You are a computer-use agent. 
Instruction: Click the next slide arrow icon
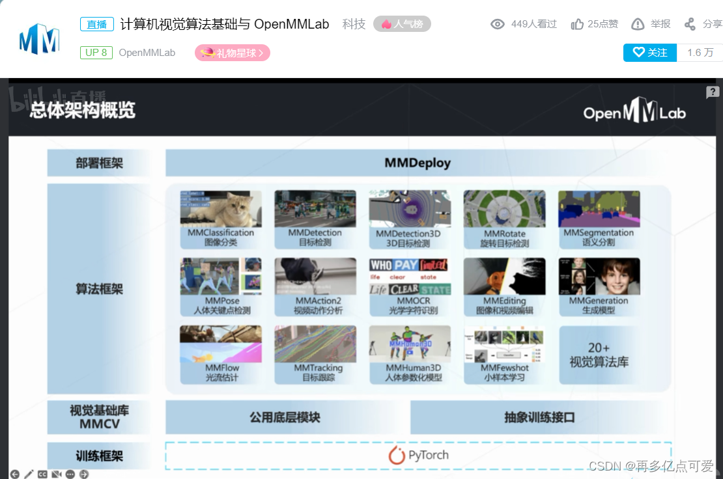point(84,474)
